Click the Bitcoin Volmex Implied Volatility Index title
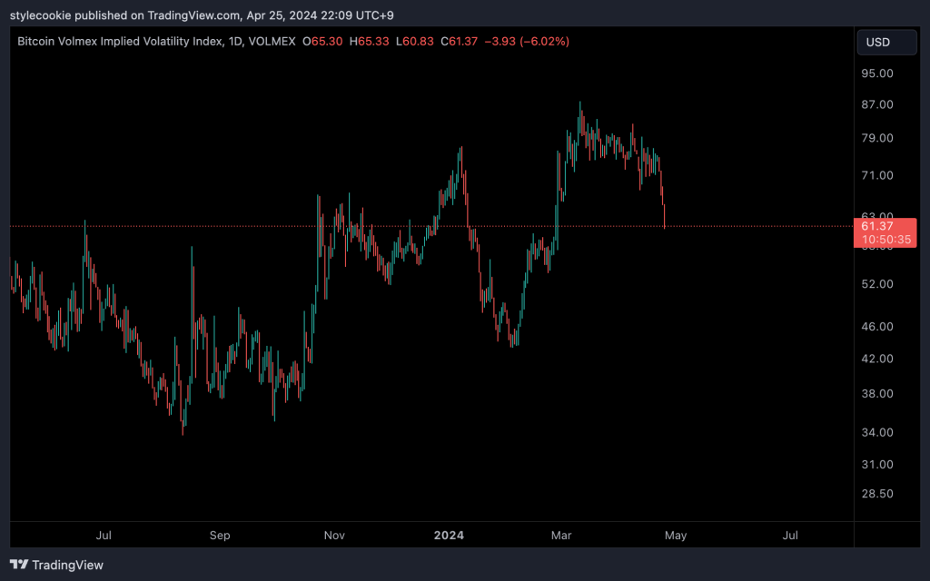The image size is (930, 581). pos(118,42)
